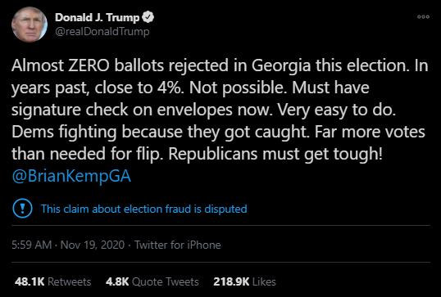The image size is (441, 297).
Task: Visit the @realDonaldTrump handle
Action: click(x=102, y=31)
